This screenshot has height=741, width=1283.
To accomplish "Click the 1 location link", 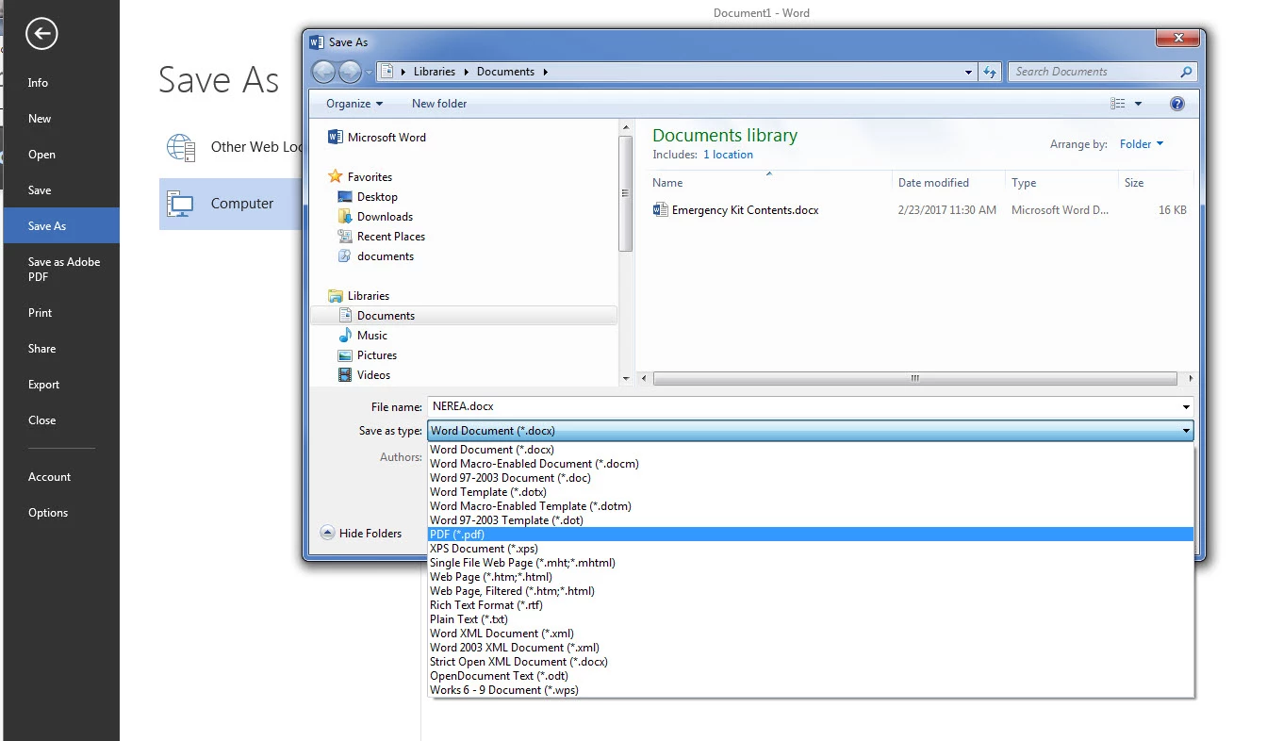I will pos(728,155).
